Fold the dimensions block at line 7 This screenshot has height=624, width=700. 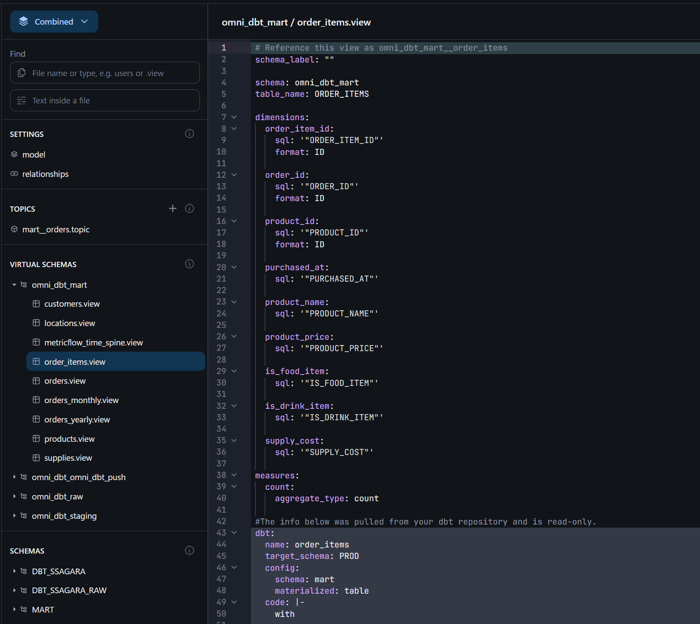[234, 117]
